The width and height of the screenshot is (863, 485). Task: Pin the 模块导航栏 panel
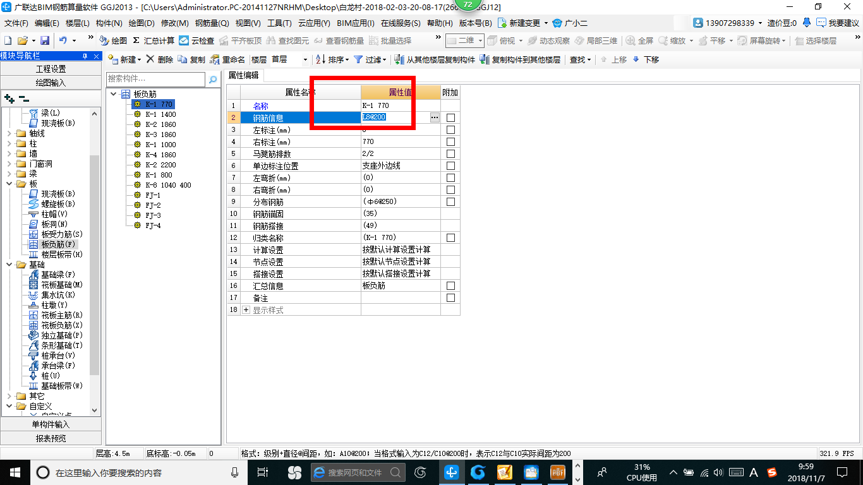85,56
